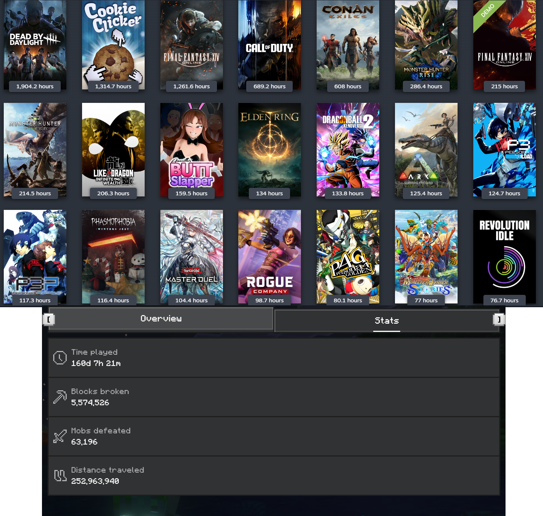Click the clock icon beside Time played
This screenshot has height=516, width=543.
click(x=60, y=358)
